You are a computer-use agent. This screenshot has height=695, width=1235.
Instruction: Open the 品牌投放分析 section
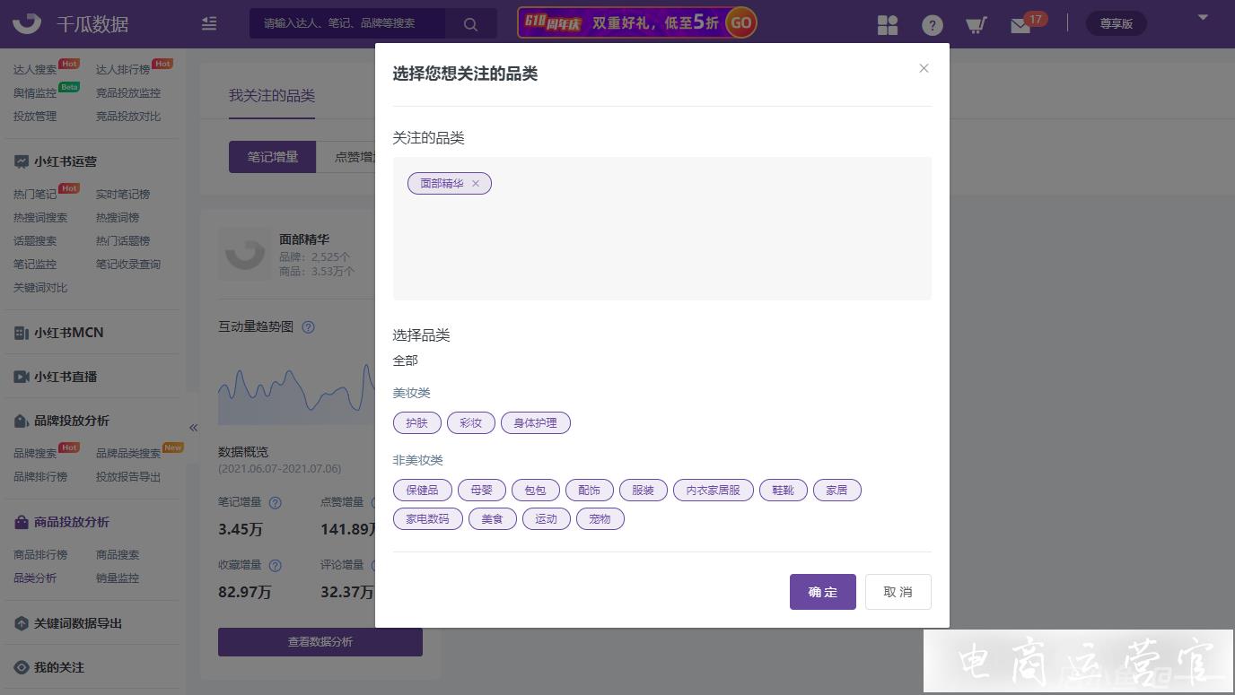[x=61, y=421]
